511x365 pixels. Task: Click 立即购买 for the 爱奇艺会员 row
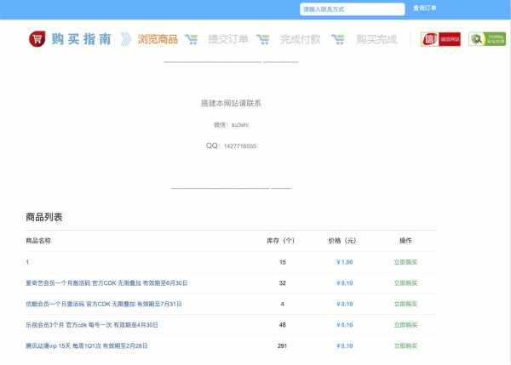(x=405, y=283)
